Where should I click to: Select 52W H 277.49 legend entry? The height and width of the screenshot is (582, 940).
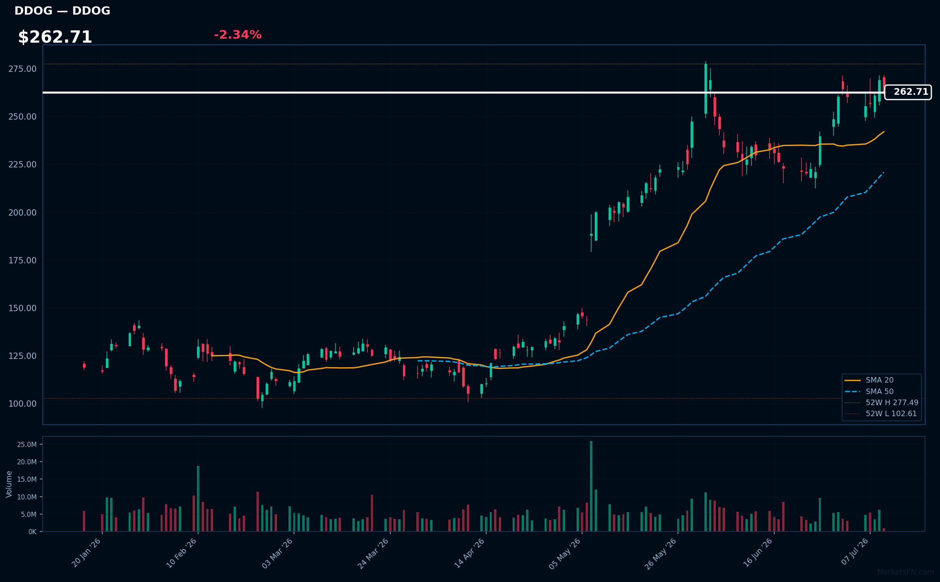(x=881, y=402)
